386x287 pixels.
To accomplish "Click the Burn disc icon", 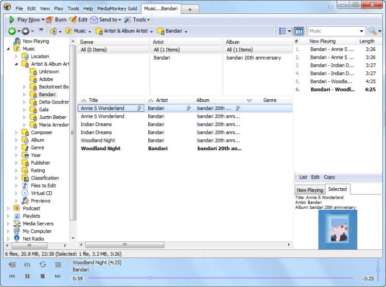I will point(49,20).
